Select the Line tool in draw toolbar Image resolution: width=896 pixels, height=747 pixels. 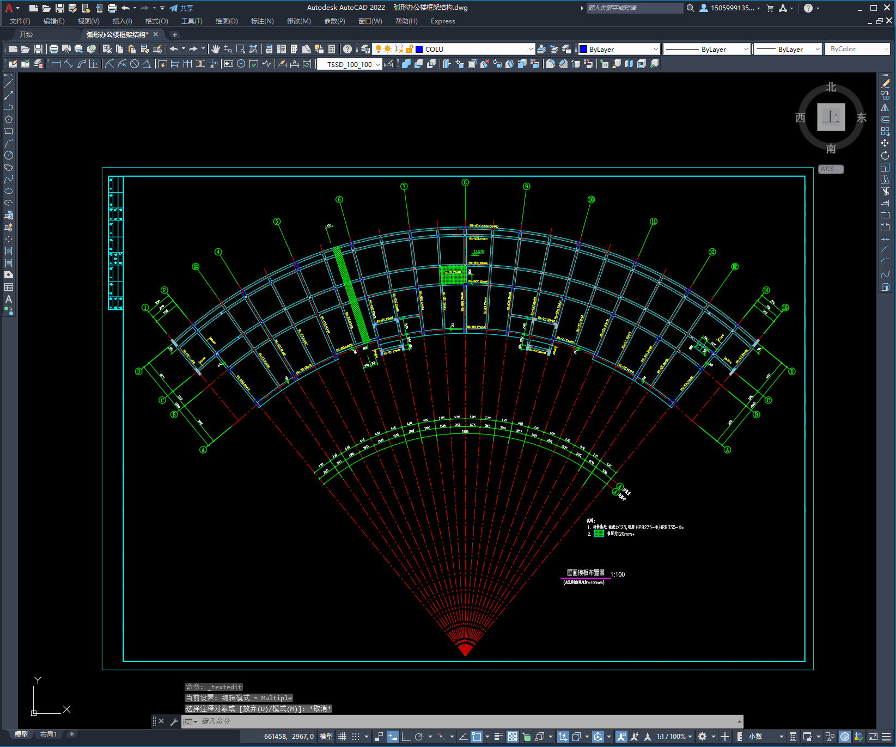click(9, 83)
